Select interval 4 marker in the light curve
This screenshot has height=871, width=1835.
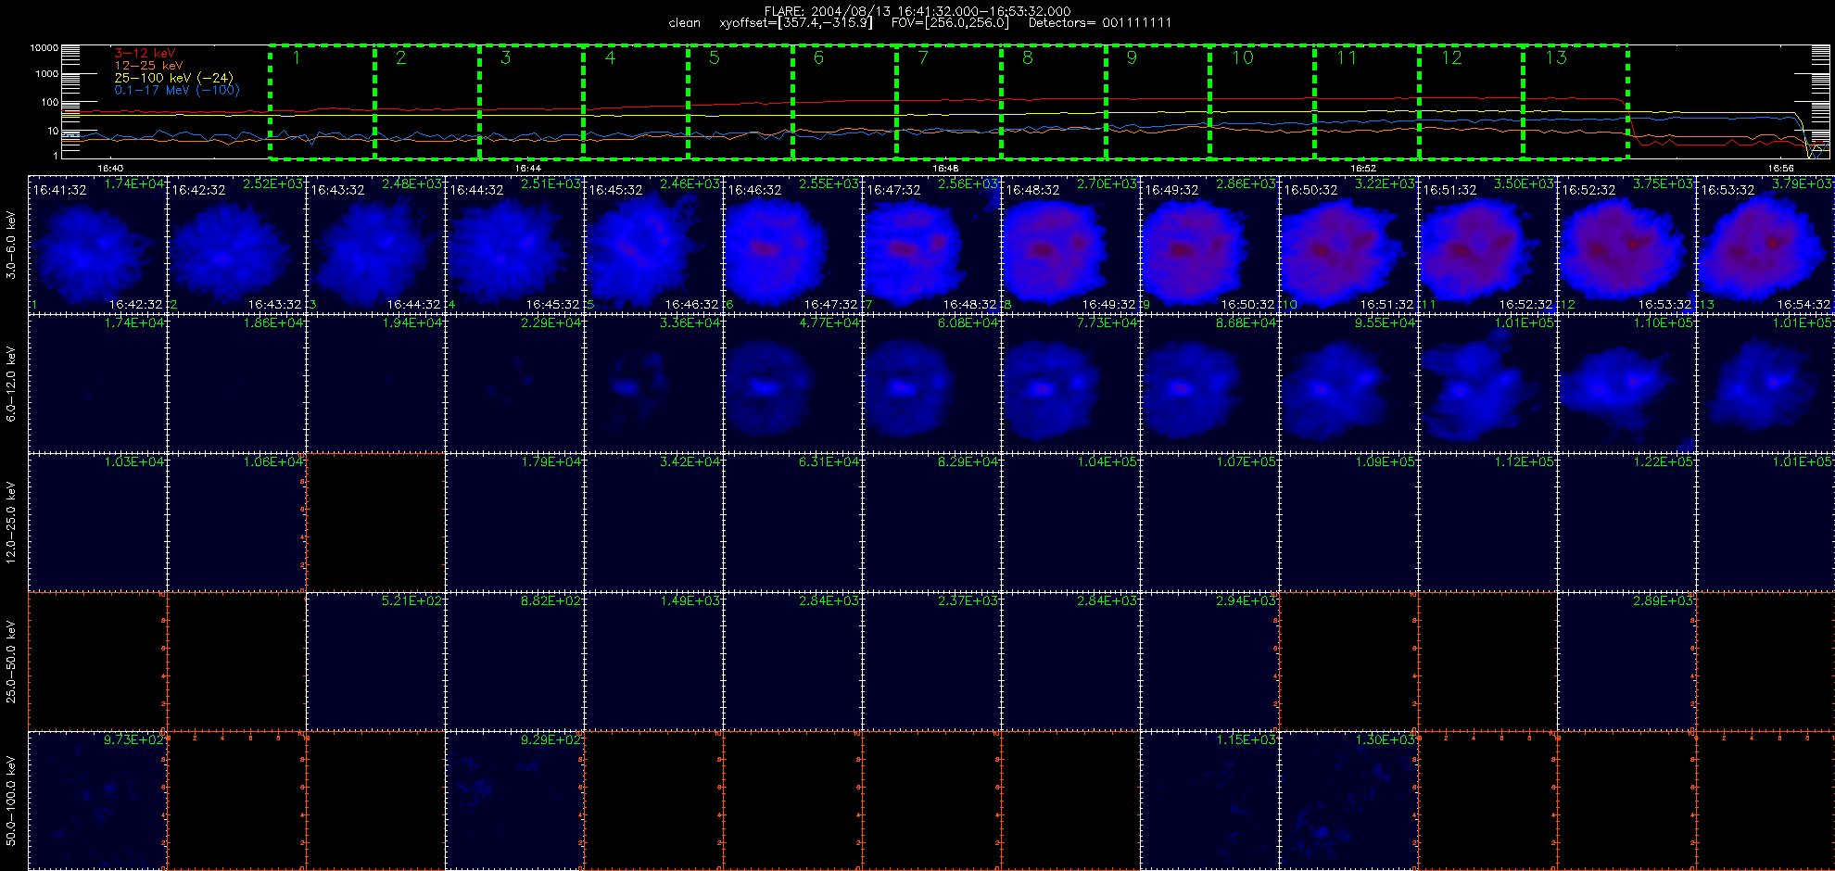[x=610, y=58]
